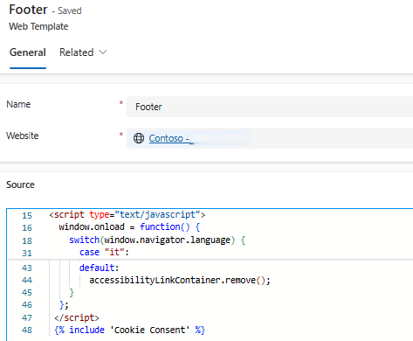Click line number 16 in code gutter
This screenshot has height=341, width=413.
tap(27, 227)
